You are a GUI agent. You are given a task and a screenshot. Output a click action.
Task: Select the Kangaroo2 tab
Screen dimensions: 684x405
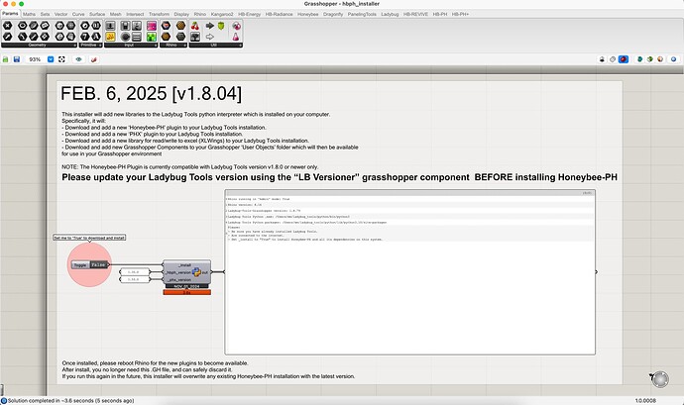click(222, 14)
